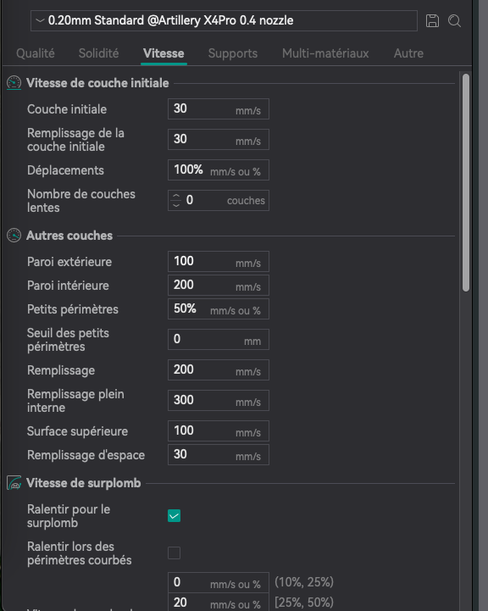This screenshot has height=611, width=488.
Task: Click the Autres couches section icon
Action: point(14,236)
